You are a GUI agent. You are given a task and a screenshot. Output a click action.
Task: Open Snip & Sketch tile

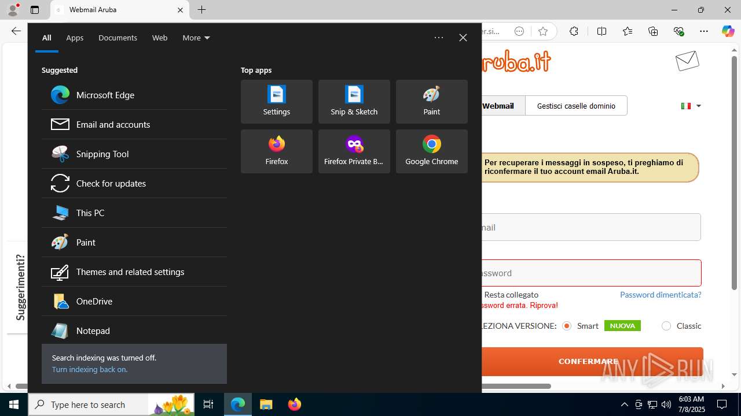[x=354, y=102]
